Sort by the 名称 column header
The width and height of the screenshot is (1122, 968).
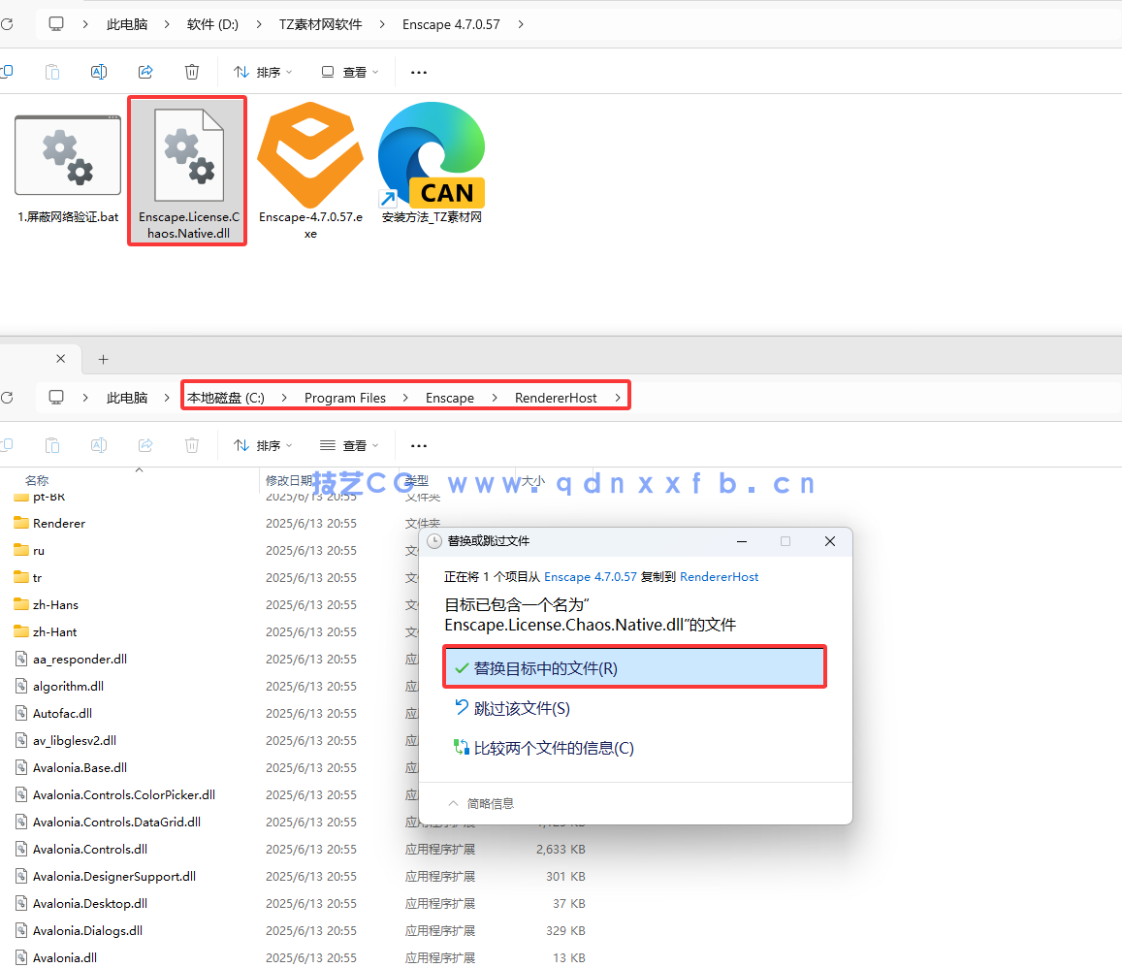point(37,480)
